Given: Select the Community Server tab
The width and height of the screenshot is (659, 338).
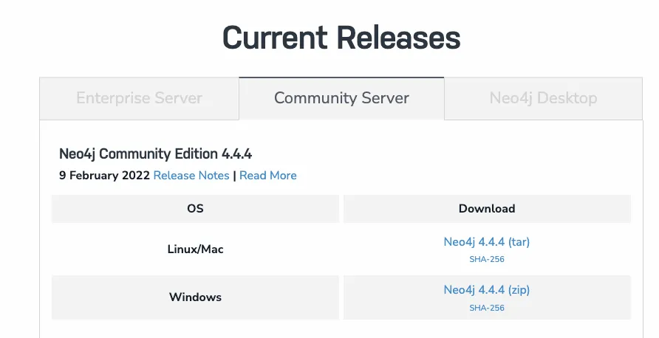Looking at the screenshot, I should [x=341, y=98].
